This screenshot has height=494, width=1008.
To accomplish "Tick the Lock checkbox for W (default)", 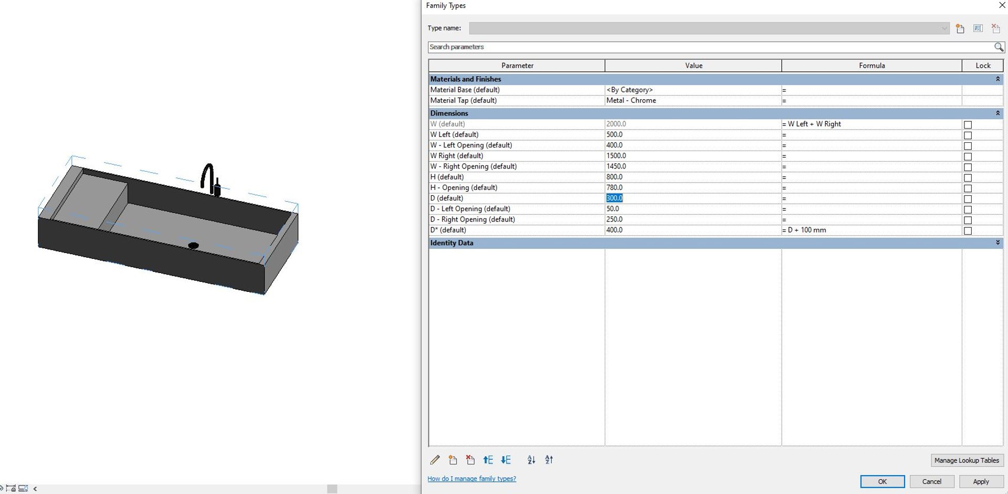I will [968, 125].
